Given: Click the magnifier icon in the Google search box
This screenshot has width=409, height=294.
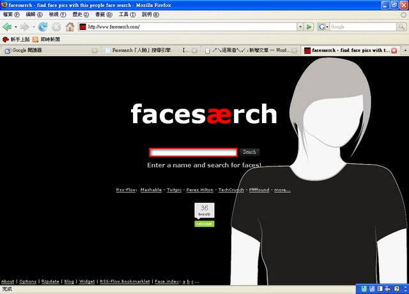Looking at the screenshot, I should tap(401, 27).
